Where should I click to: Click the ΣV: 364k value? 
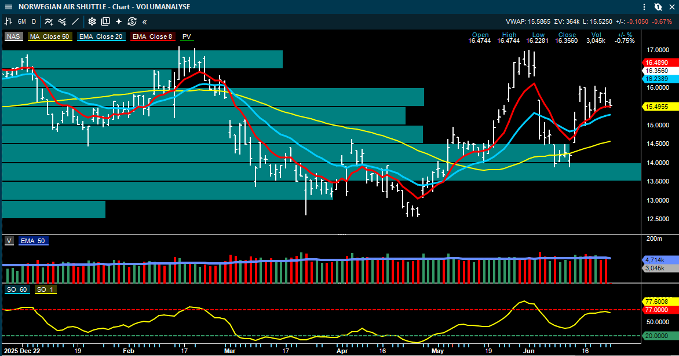click(567, 21)
